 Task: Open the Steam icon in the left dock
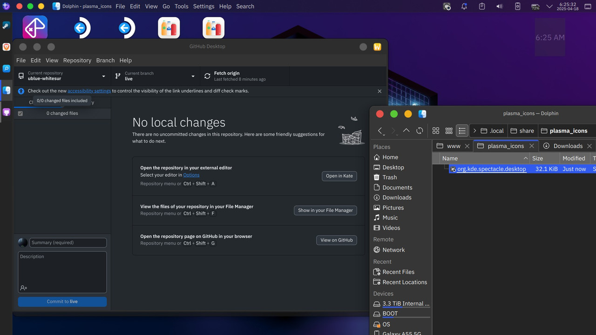coord(6,26)
